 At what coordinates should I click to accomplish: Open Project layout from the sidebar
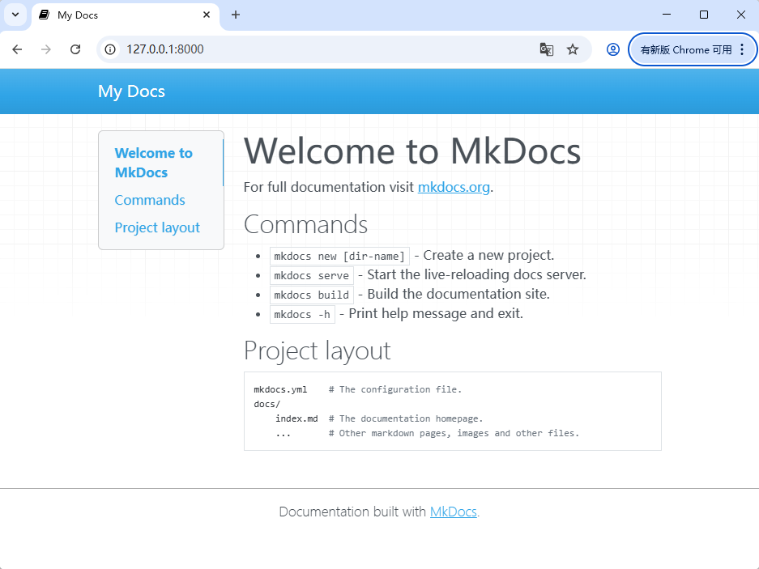[x=157, y=227]
